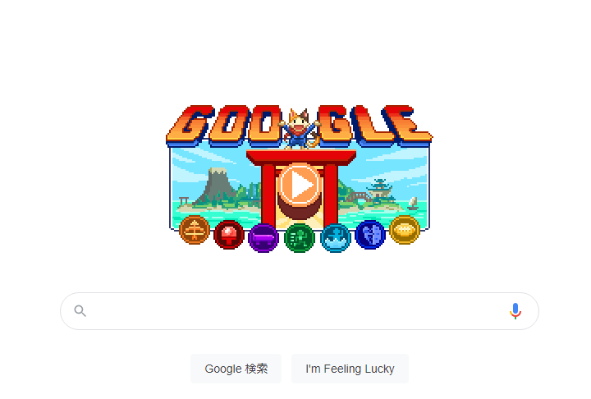Screen dimensions: 591x399
Task: Choose the purple skateboard badge
Action: click(x=263, y=238)
